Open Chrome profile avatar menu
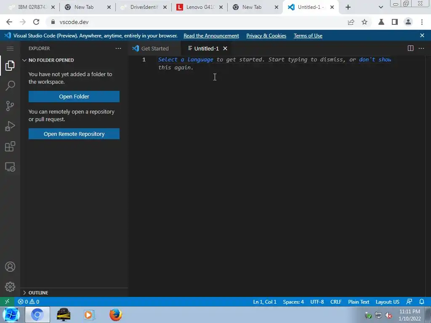Screen dimensions: 431x323 tap(408, 22)
